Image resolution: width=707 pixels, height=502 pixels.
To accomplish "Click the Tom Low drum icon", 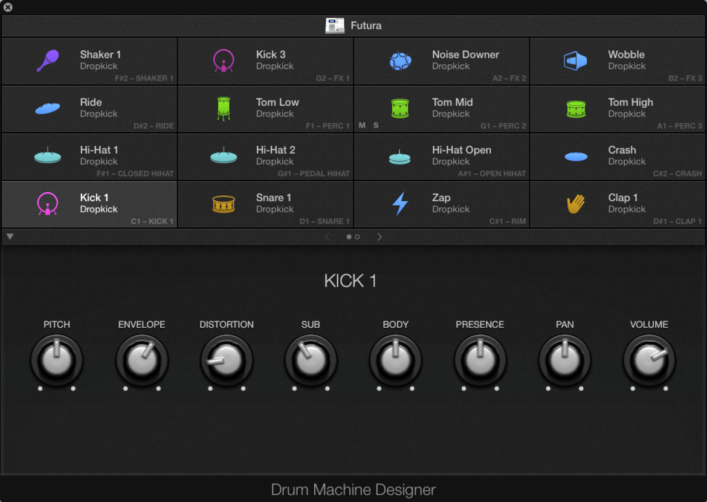I will (x=224, y=108).
